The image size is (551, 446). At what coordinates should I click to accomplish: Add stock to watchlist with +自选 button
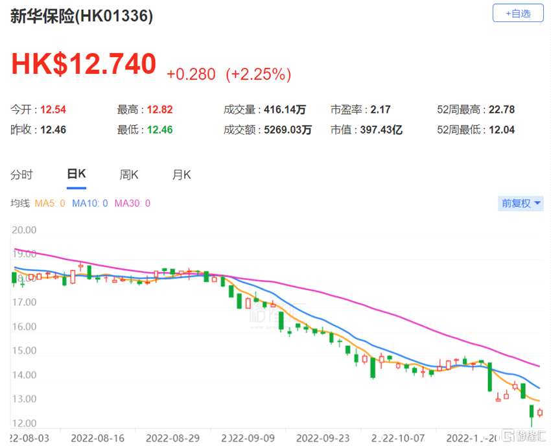tap(518, 14)
